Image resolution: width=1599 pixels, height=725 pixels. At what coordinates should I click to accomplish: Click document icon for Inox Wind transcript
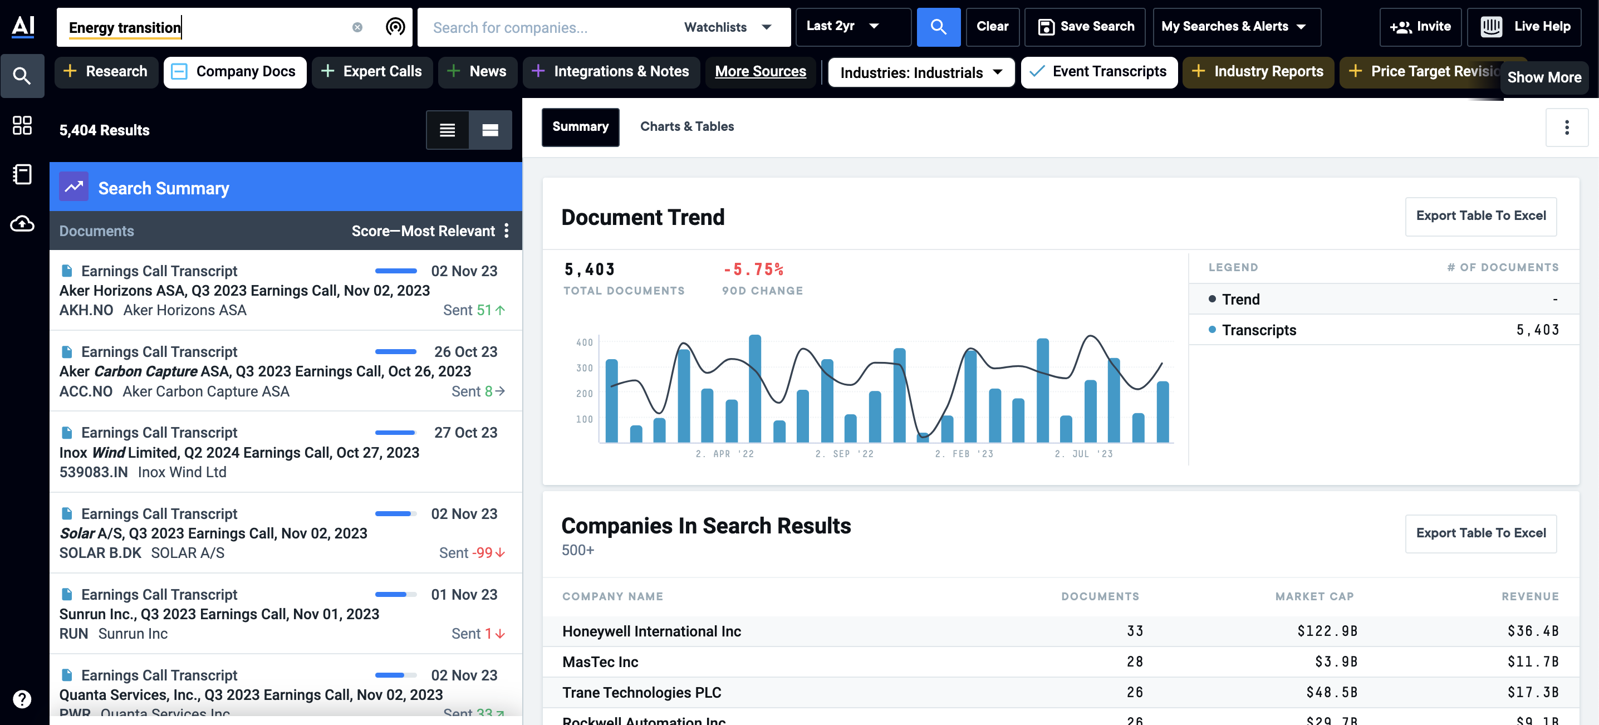pyautogui.click(x=67, y=432)
